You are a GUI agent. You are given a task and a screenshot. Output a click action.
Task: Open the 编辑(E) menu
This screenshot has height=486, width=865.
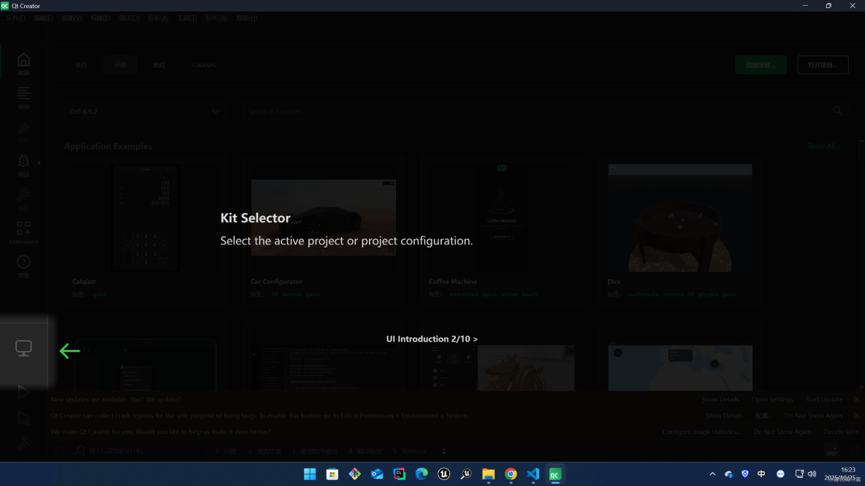pyautogui.click(x=43, y=18)
